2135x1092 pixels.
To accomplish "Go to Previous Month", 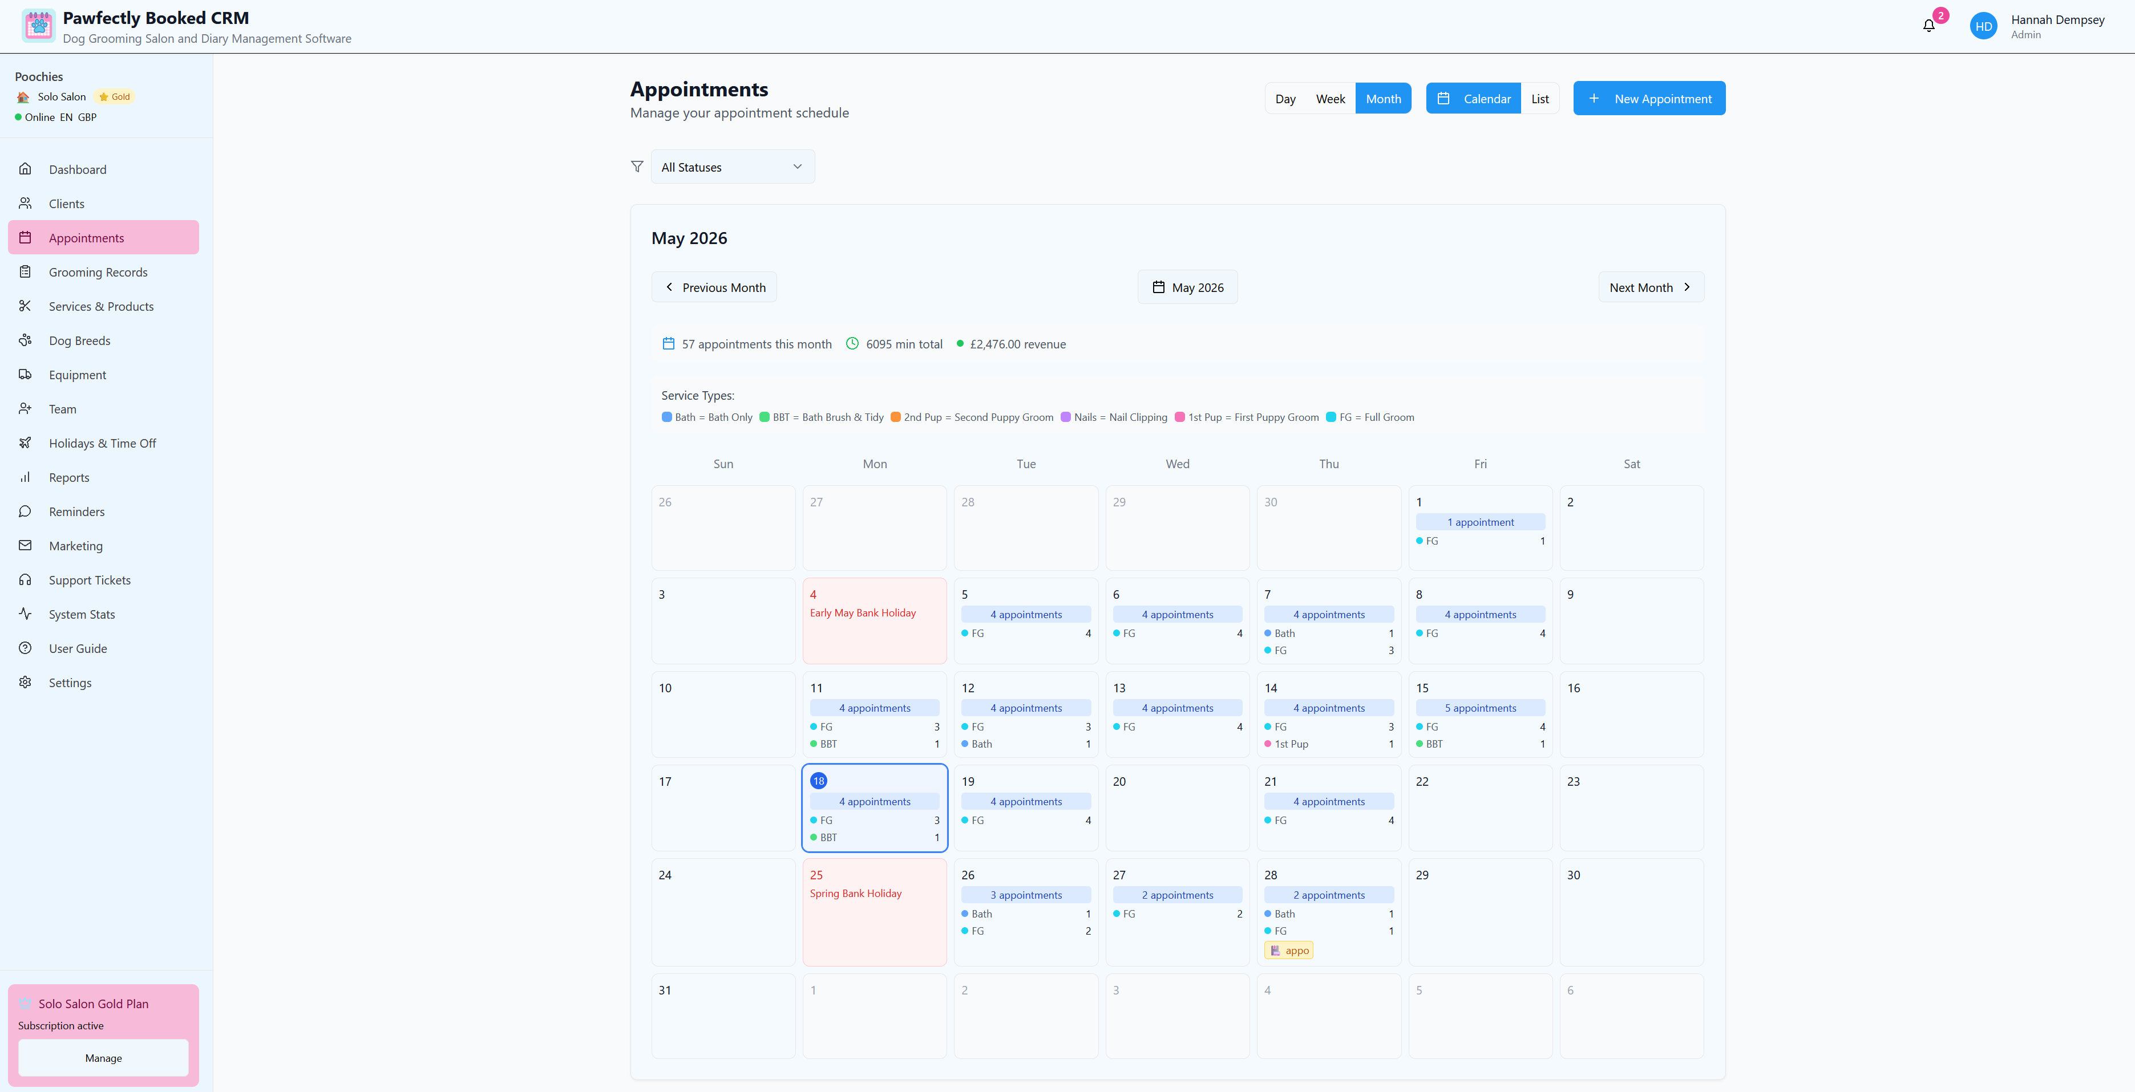I will pos(714,287).
